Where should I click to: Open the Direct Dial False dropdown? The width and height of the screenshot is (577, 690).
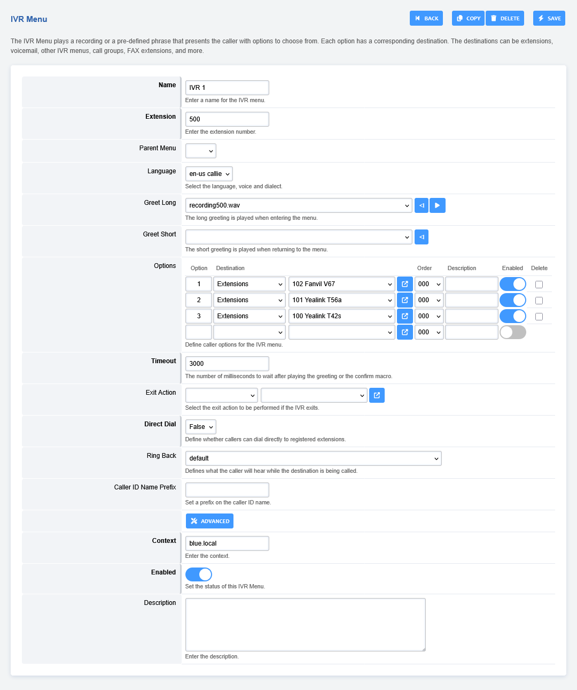200,427
